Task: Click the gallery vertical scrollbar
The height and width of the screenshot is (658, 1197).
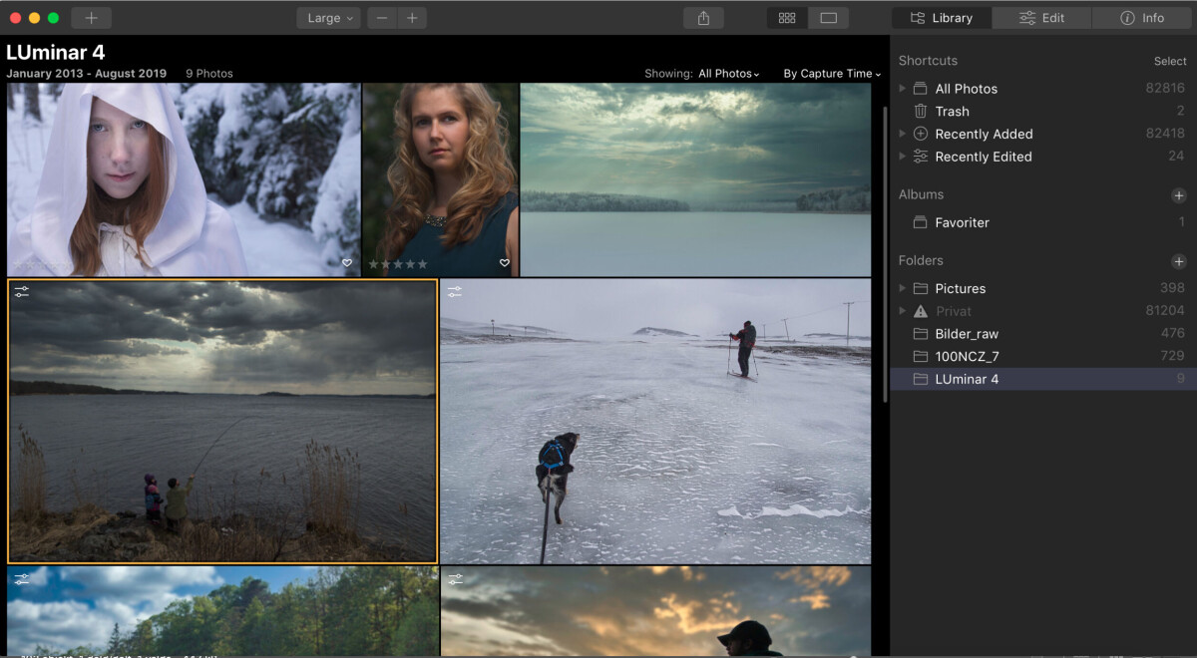Action: click(884, 254)
